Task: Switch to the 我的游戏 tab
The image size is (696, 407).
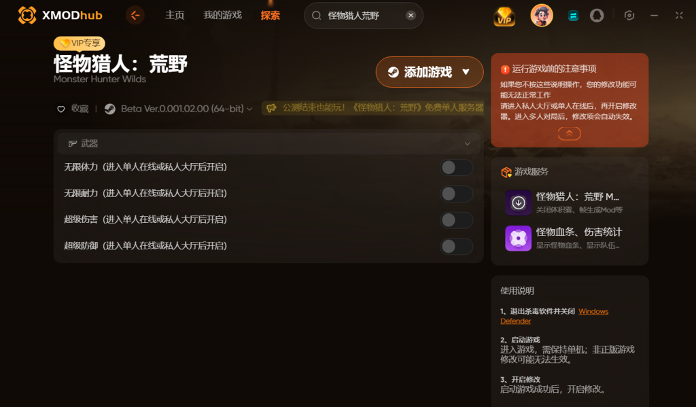Action: (x=222, y=16)
